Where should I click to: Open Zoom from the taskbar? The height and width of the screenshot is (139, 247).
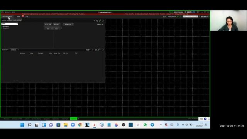click(x=73, y=125)
